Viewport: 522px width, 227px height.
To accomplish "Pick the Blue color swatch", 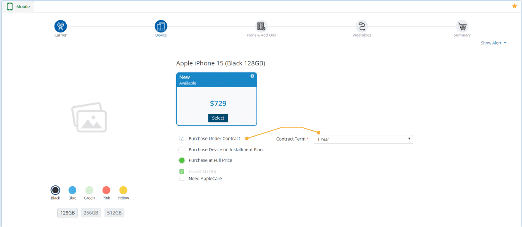I will pos(72,190).
